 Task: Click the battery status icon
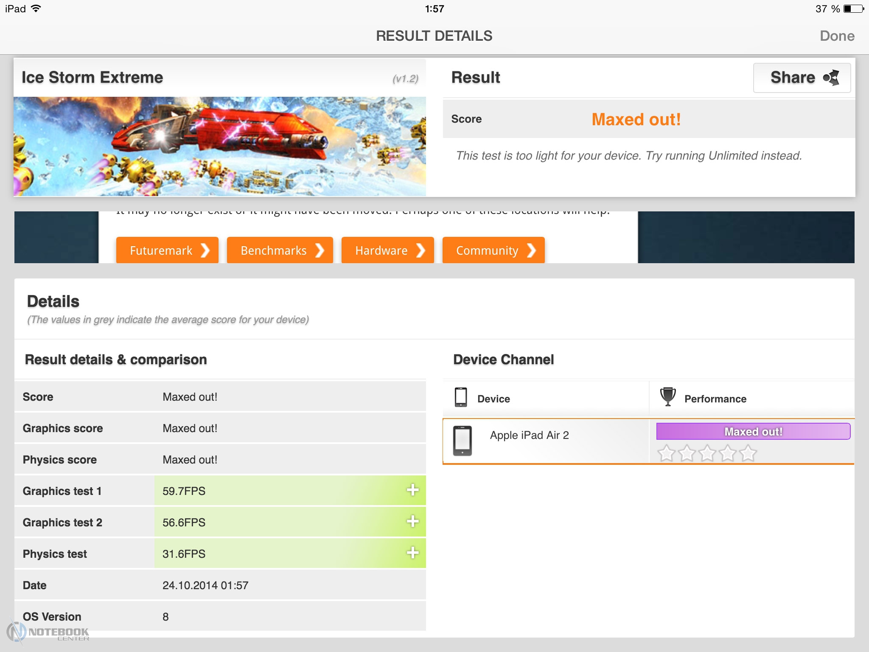pyautogui.click(x=853, y=9)
